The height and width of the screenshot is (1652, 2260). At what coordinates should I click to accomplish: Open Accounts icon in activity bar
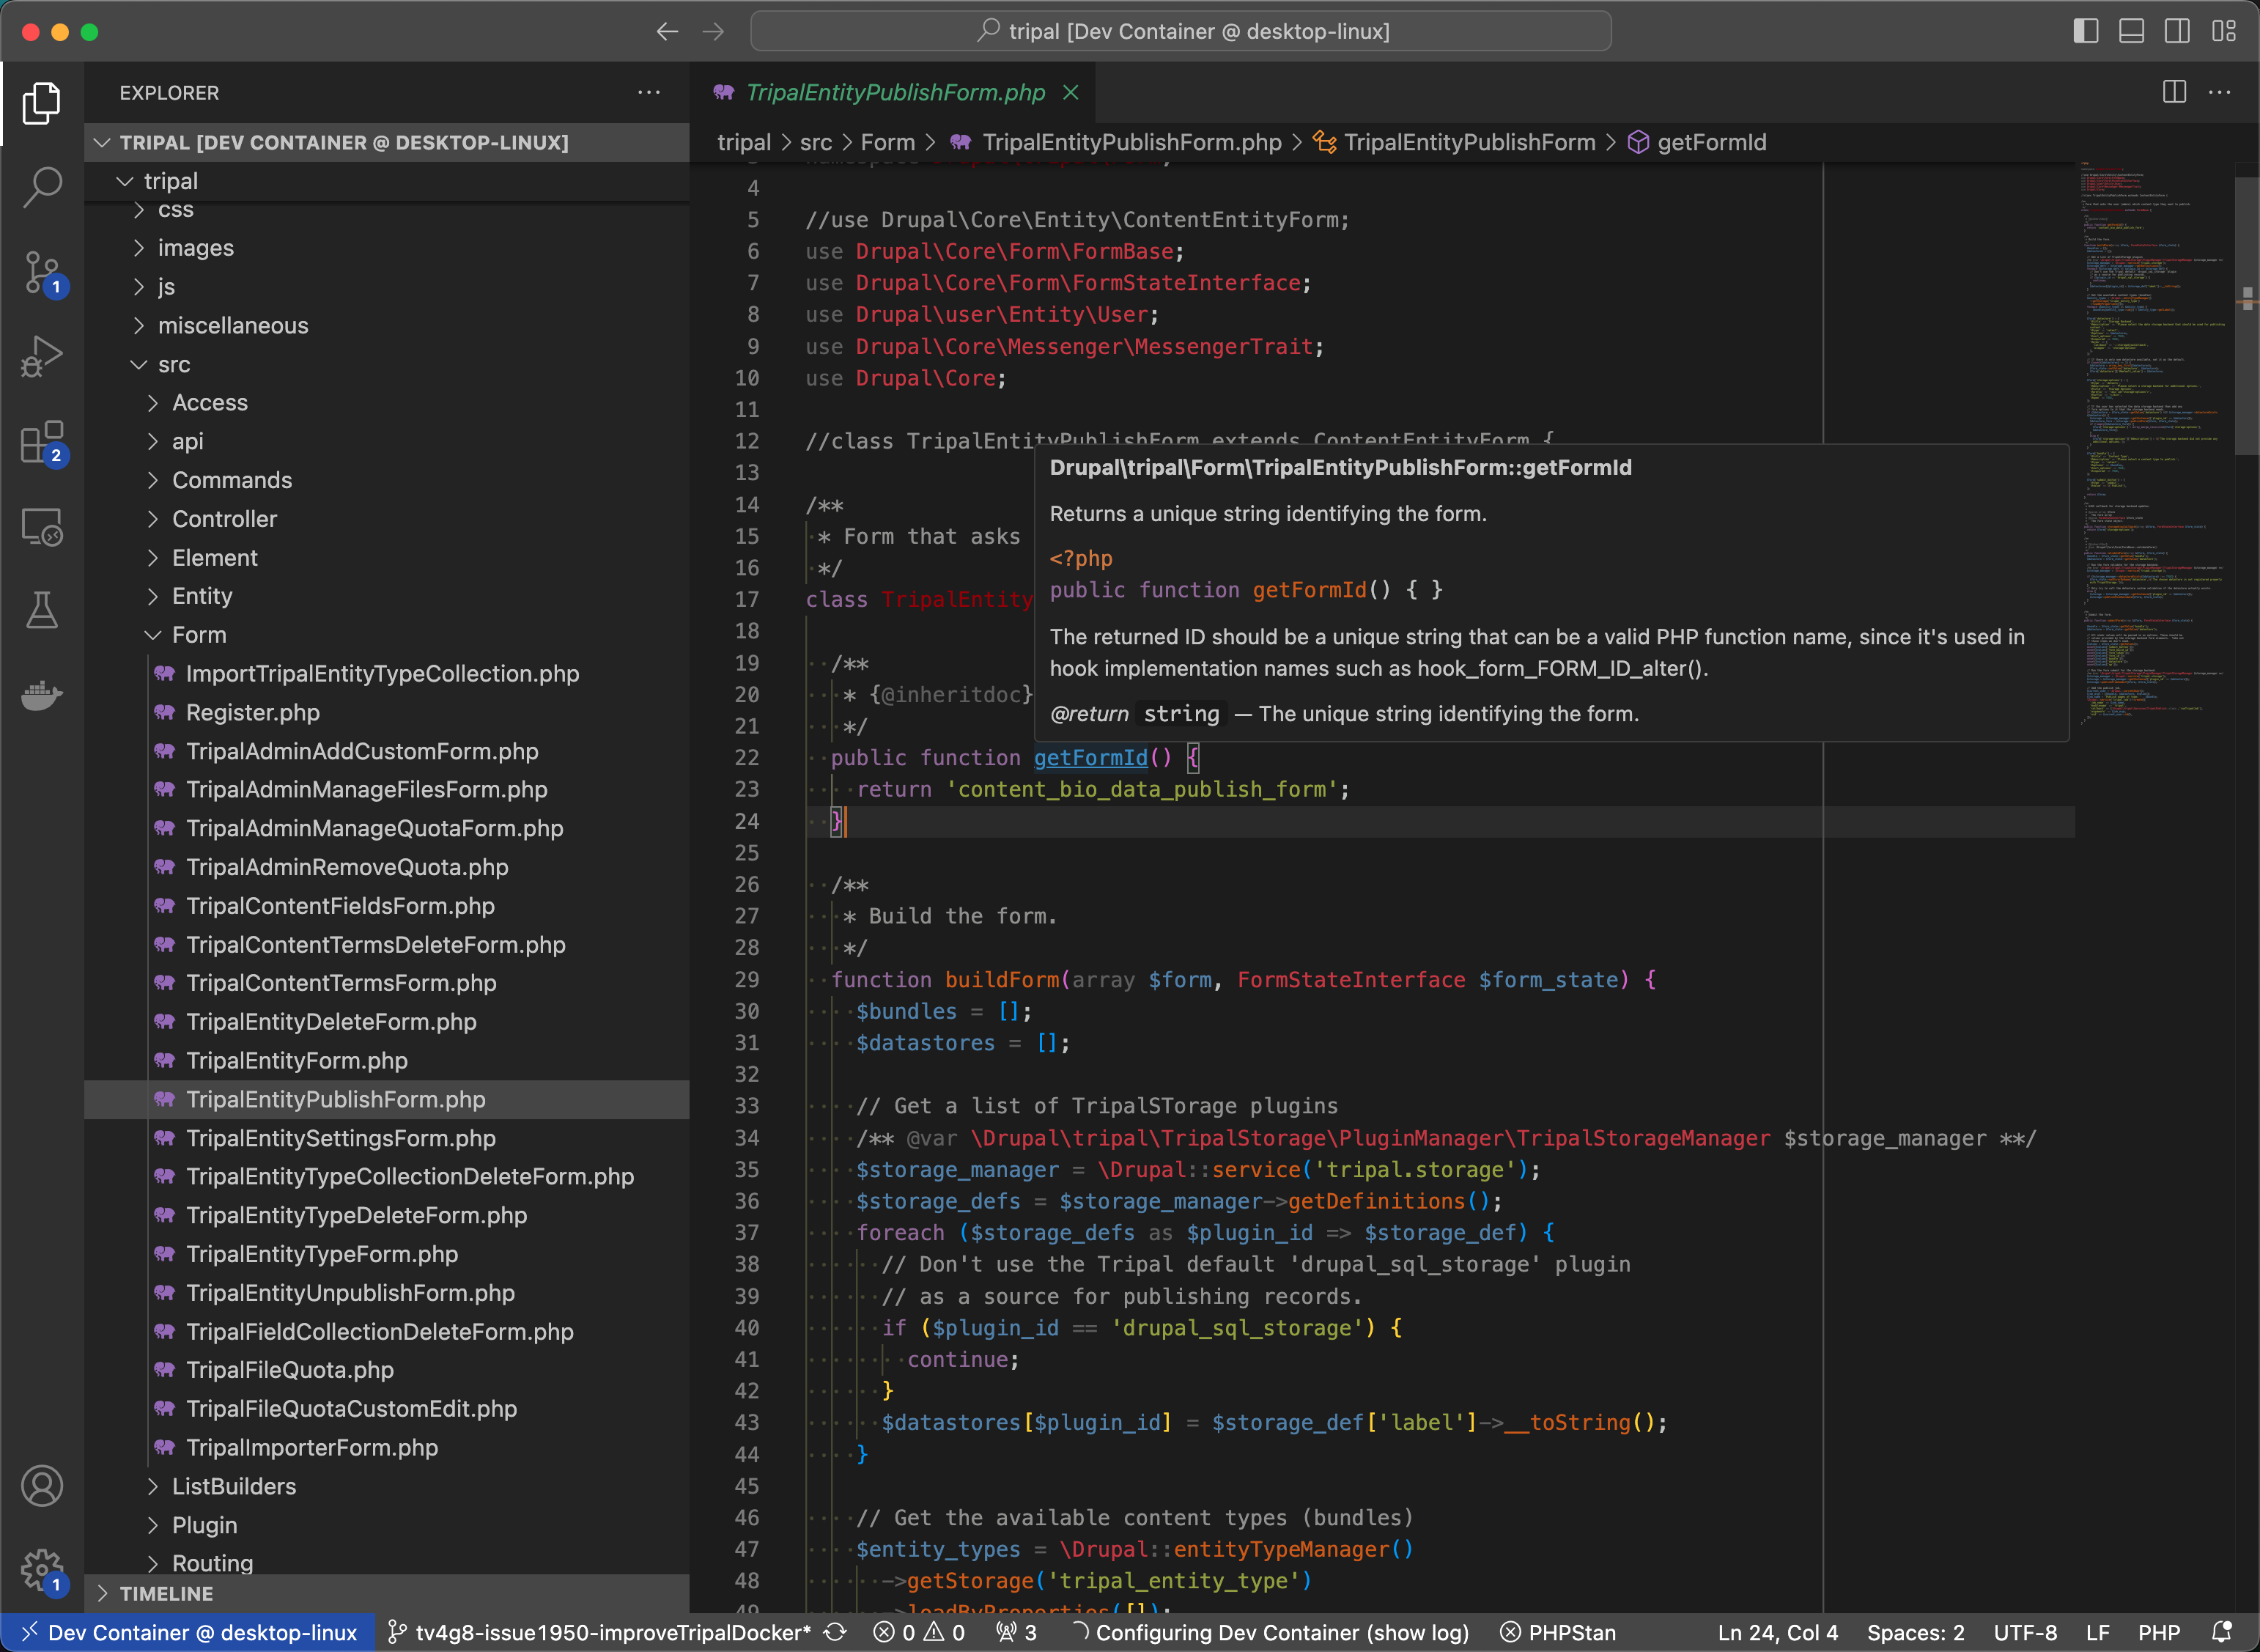tap(41, 1486)
